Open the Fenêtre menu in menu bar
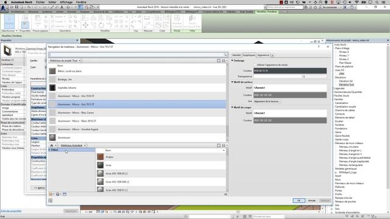 pyautogui.click(x=81, y=2)
